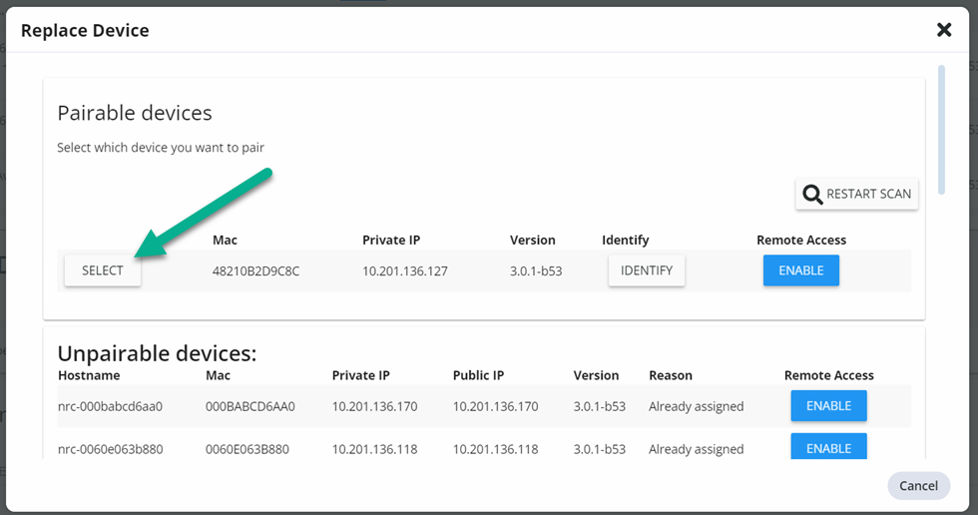Screen dimensions: 978x515
Task: Click the dialog's vertical scrollbar
Action: (941, 130)
